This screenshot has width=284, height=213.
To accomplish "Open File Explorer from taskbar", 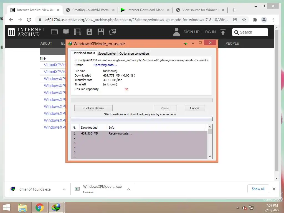I will click(x=22, y=207).
